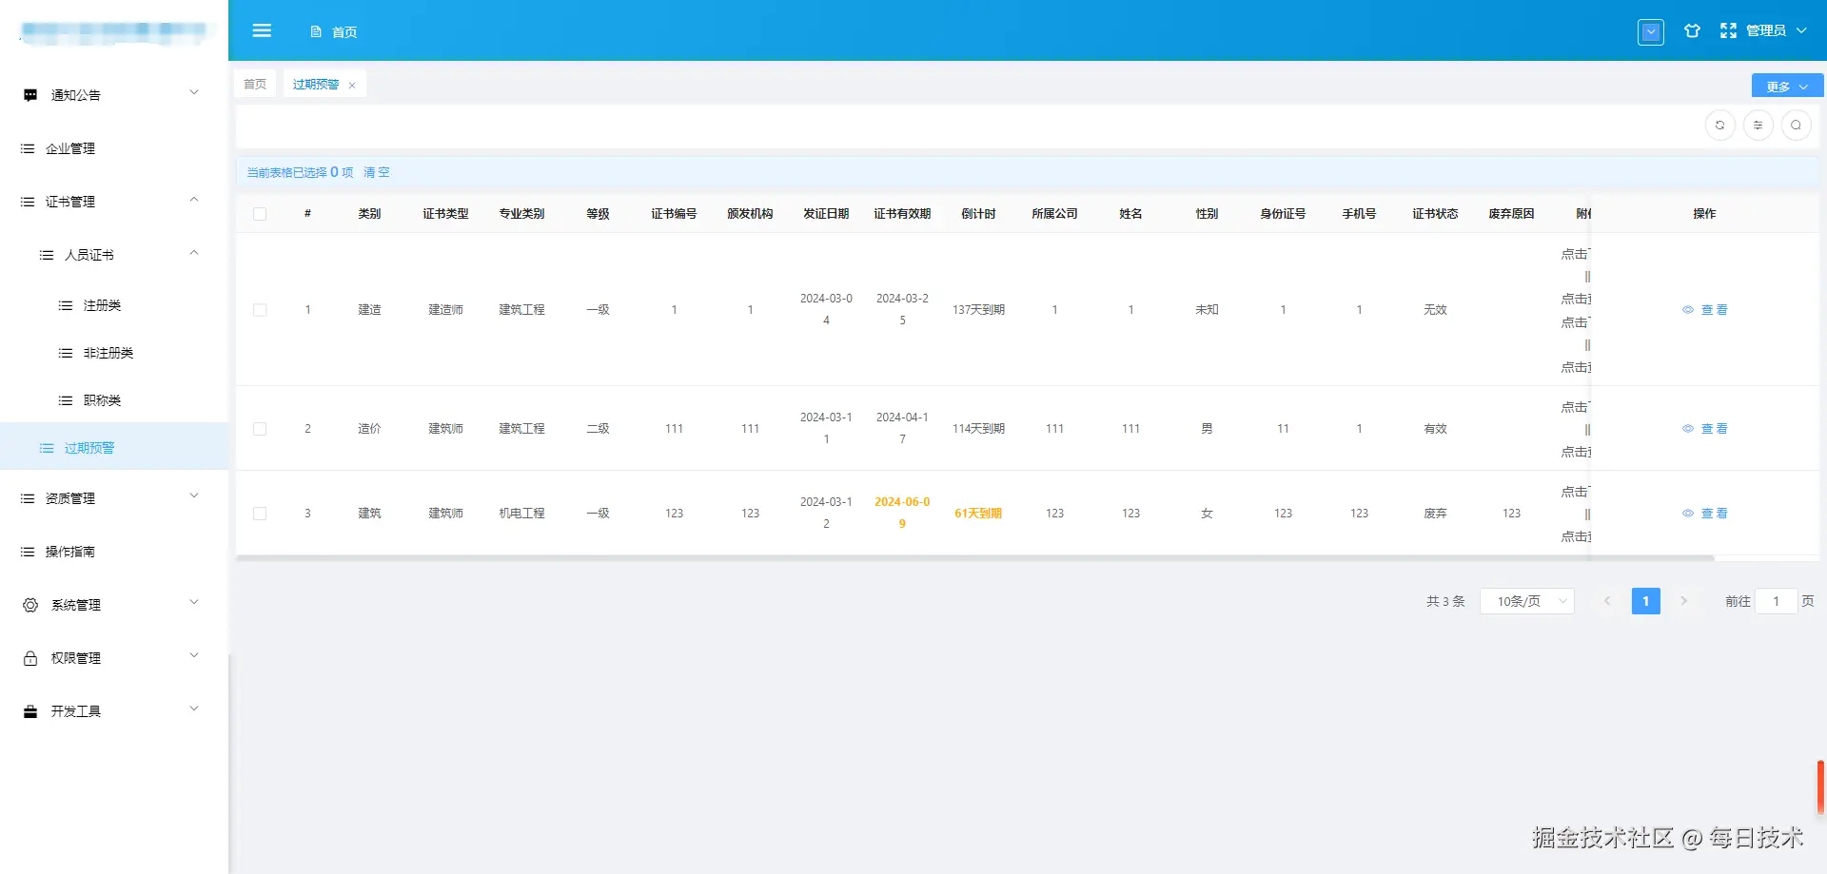This screenshot has height=874, width=1827.
Task: Select 注册类 in the sidebar menu
Action: pos(101,305)
